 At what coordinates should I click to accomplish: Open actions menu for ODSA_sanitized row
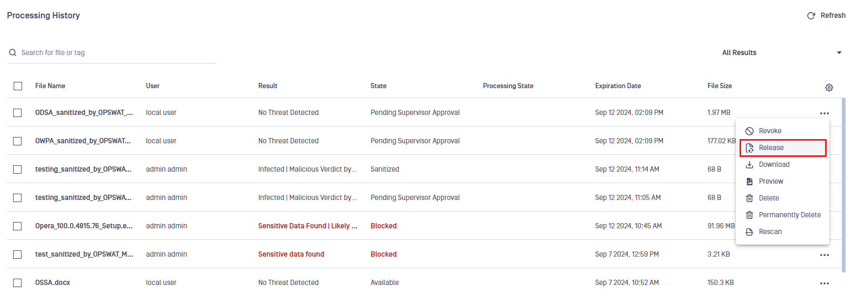[825, 113]
